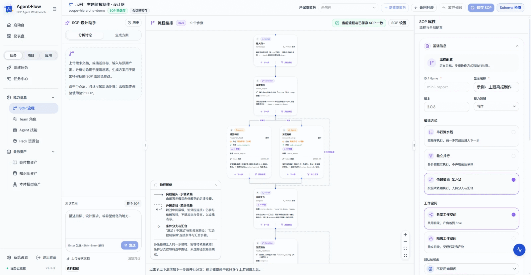The height and width of the screenshot is (275, 531).
Task: Add 下一步 under the 调研汇合 node
Action: click(265, 225)
